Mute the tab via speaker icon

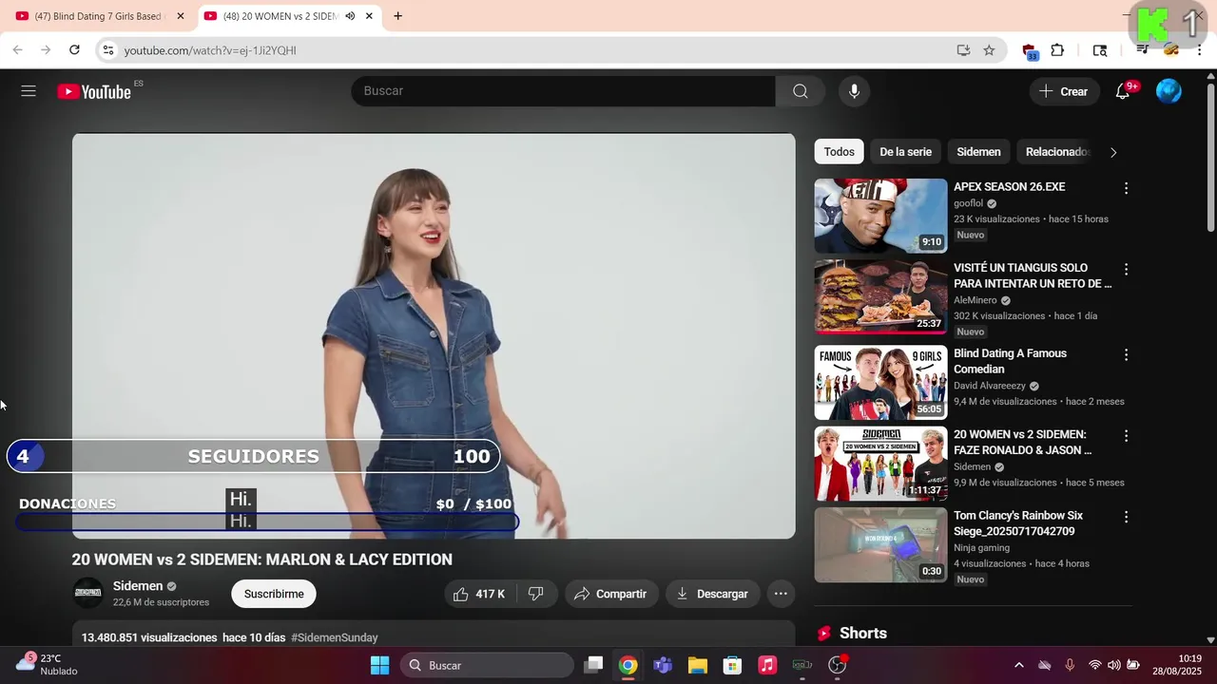(x=350, y=16)
